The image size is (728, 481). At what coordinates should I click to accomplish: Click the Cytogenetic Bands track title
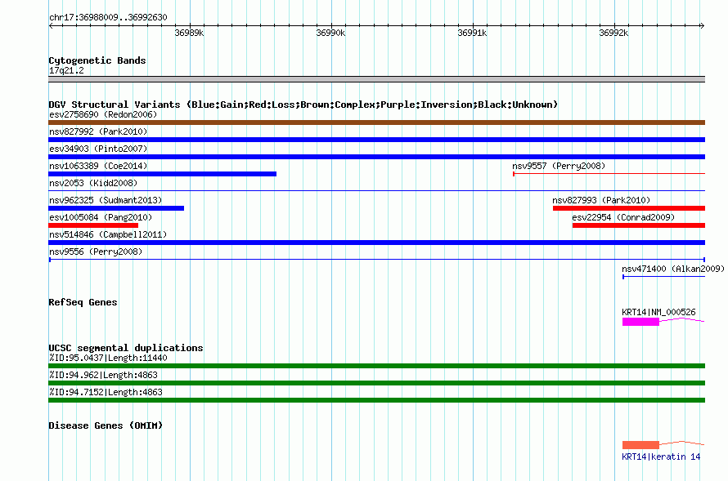(97, 60)
